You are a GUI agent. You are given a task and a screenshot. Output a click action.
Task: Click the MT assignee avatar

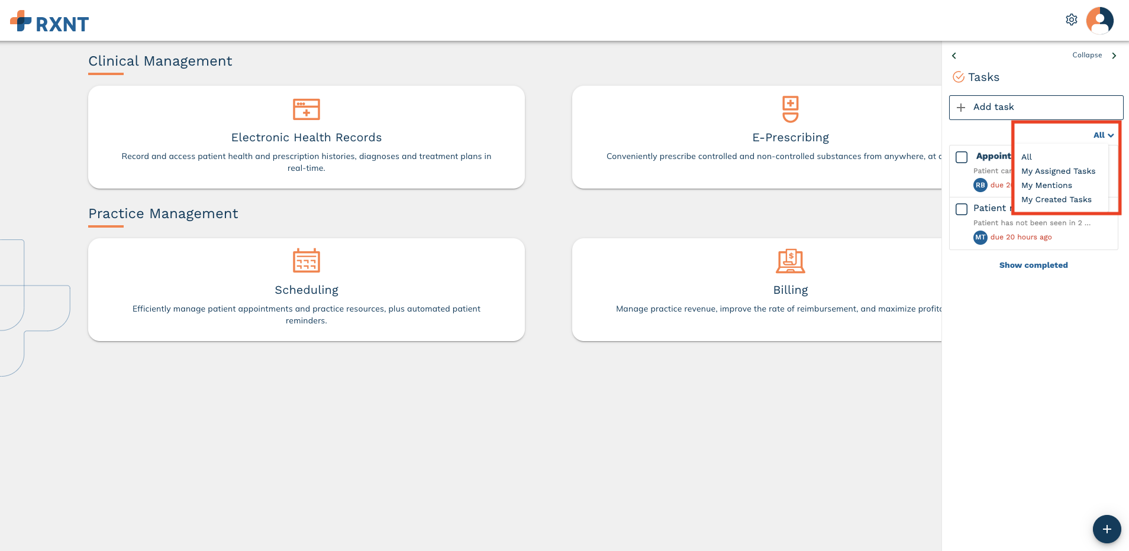pos(980,237)
